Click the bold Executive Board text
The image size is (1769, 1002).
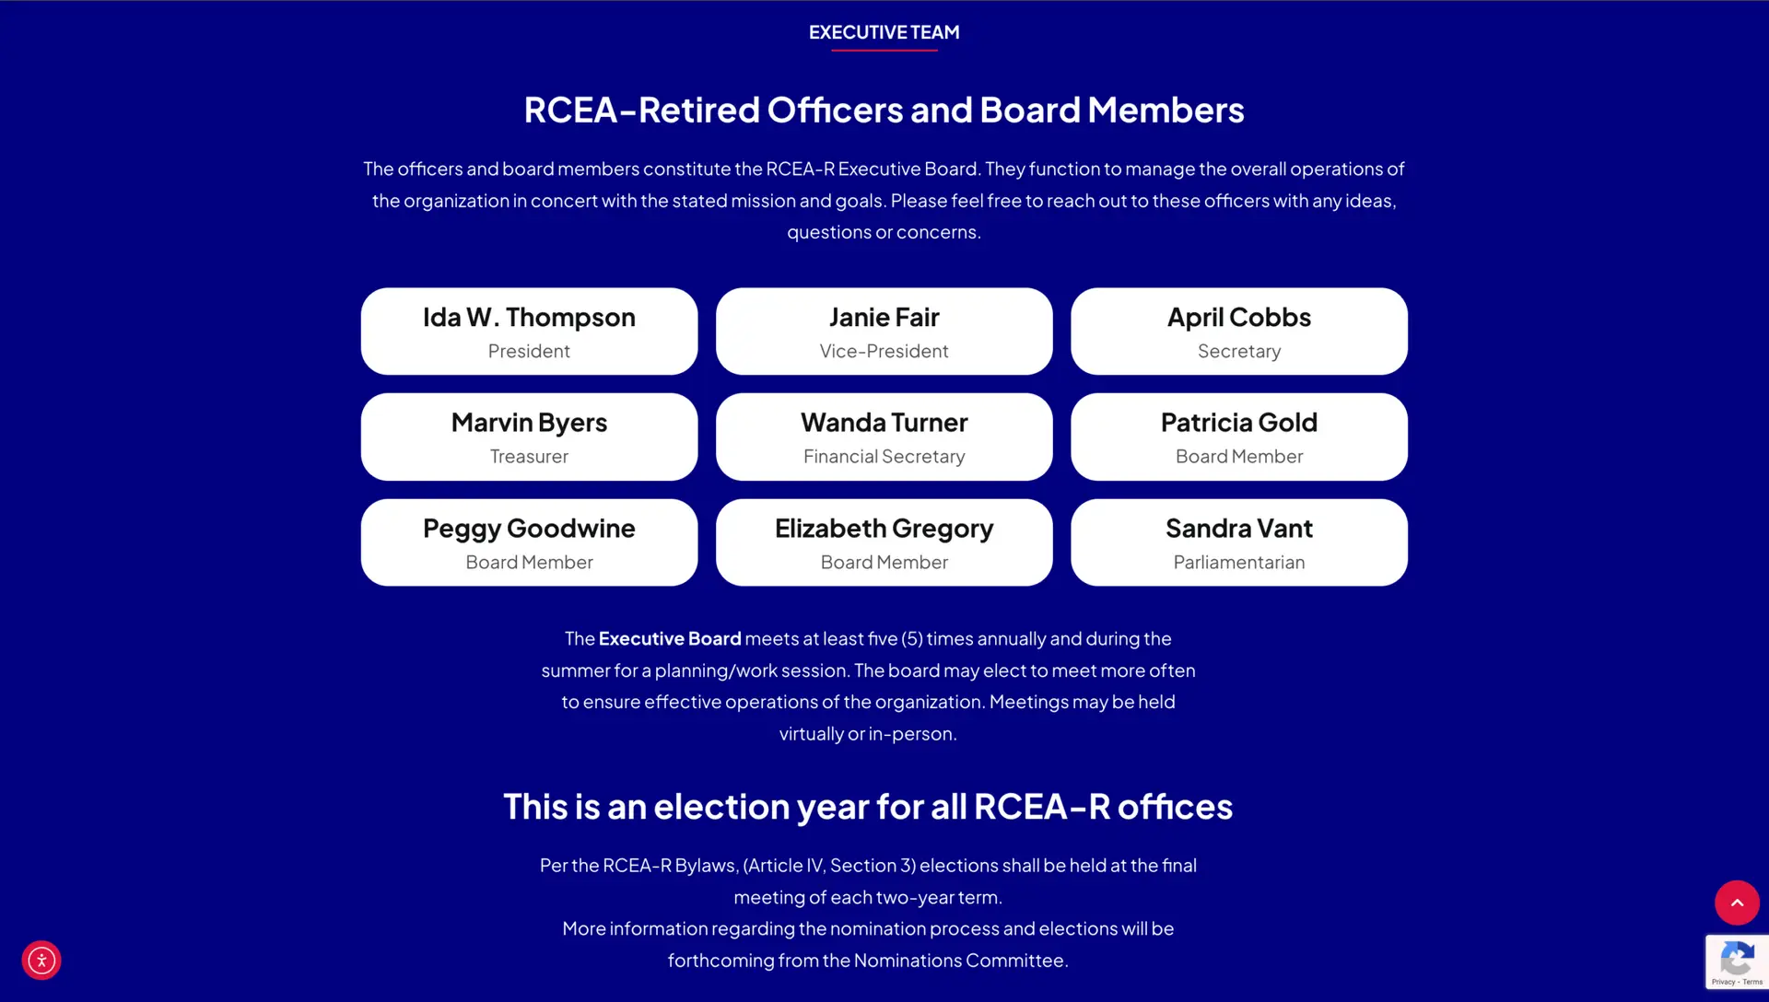(670, 639)
